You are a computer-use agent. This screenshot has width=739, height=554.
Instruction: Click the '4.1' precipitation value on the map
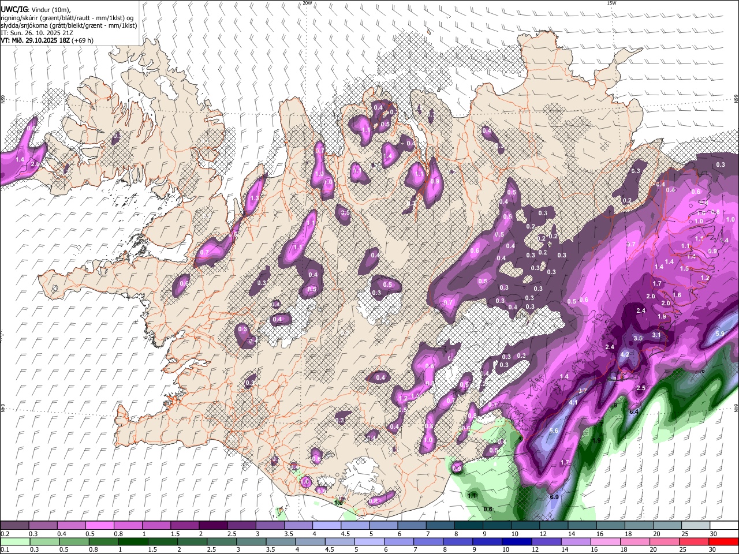click(573, 402)
